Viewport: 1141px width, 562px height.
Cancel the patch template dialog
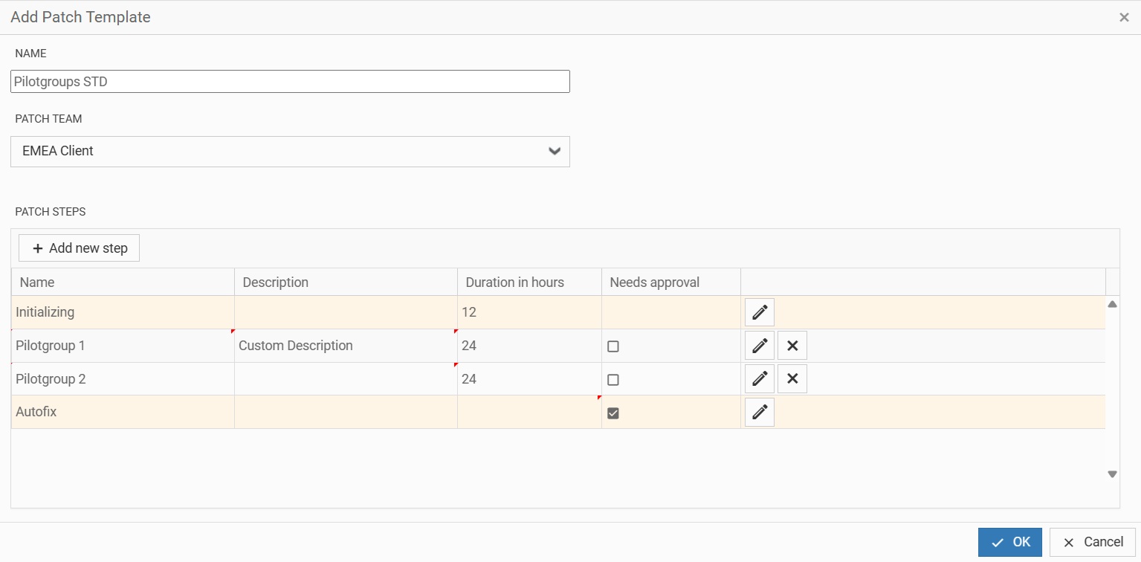[1092, 543]
